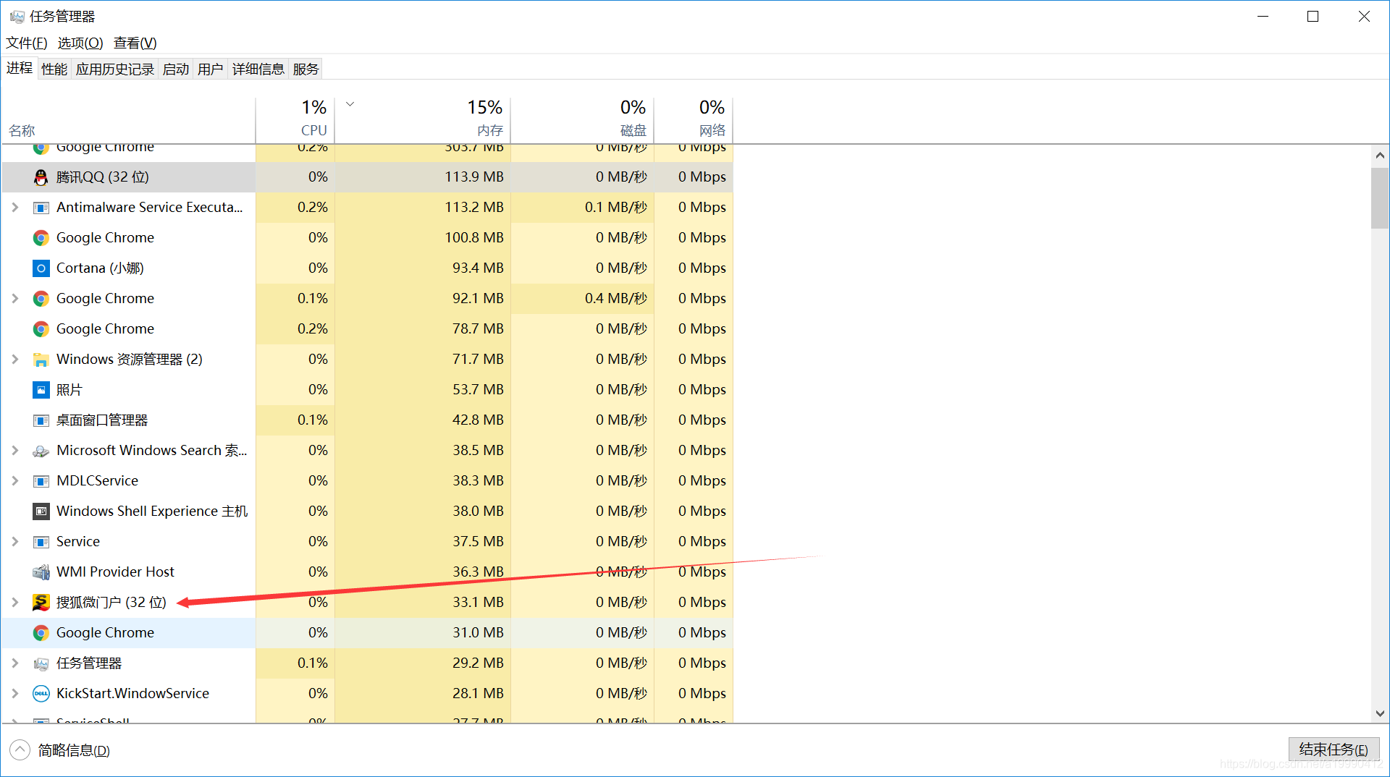Expand the Service process group
The width and height of the screenshot is (1390, 777).
[14, 542]
